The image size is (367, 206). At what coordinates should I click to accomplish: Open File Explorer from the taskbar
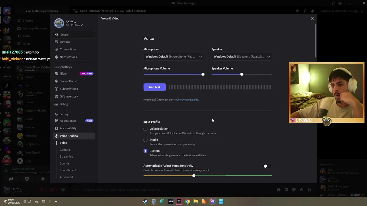(x=196, y=201)
